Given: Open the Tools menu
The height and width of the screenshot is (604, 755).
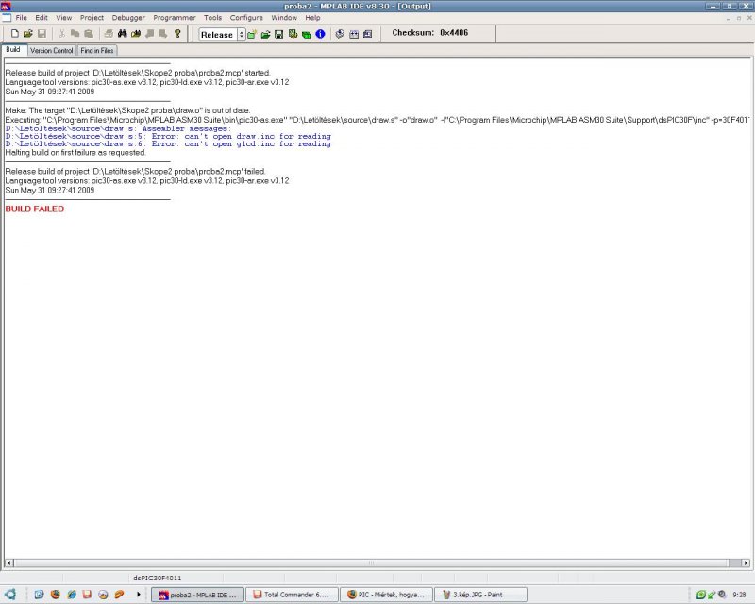Looking at the screenshot, I should (x=212, y=18).
